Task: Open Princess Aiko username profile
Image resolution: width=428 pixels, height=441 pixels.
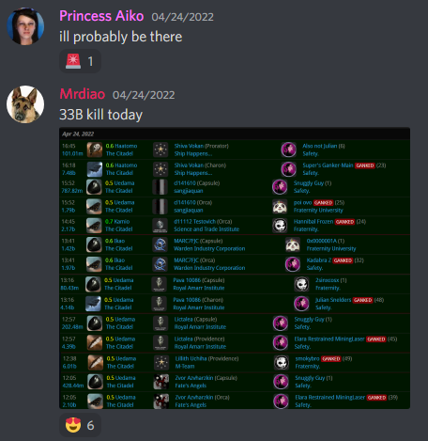Action: pos(101,16)
